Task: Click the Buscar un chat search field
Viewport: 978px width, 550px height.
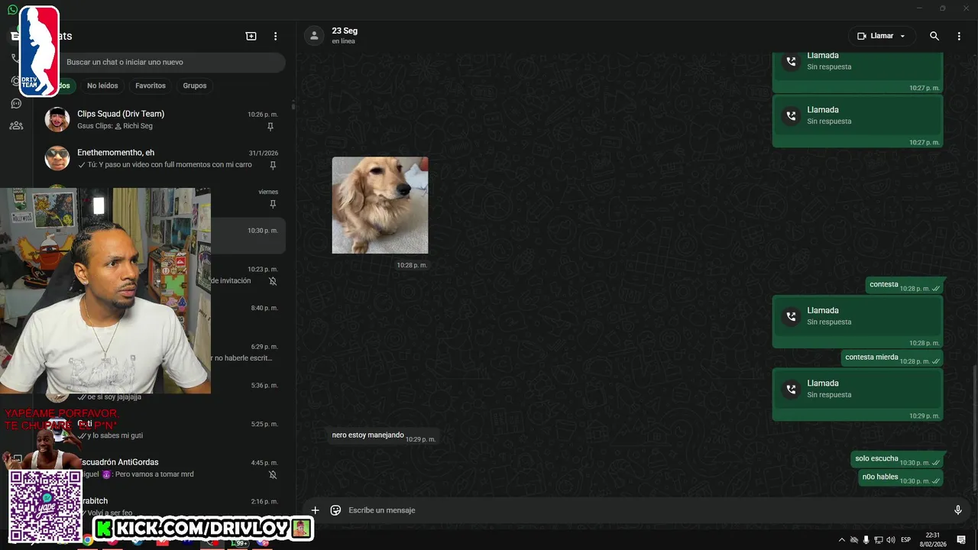Action: tap(172, 62)
